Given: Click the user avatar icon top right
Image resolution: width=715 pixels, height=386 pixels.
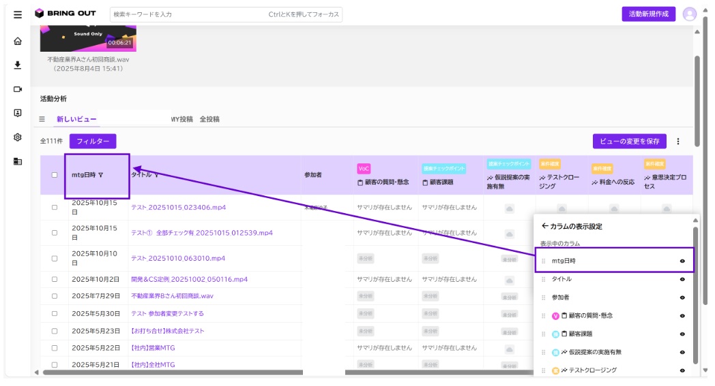Looking at the screenshot, I should click(690, 14).
